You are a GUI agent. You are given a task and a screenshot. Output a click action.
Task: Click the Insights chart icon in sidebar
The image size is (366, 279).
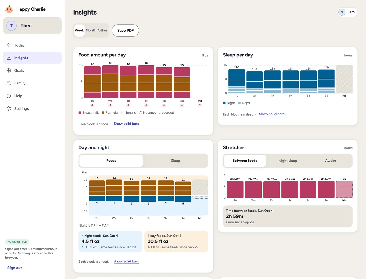coord(9,58)
